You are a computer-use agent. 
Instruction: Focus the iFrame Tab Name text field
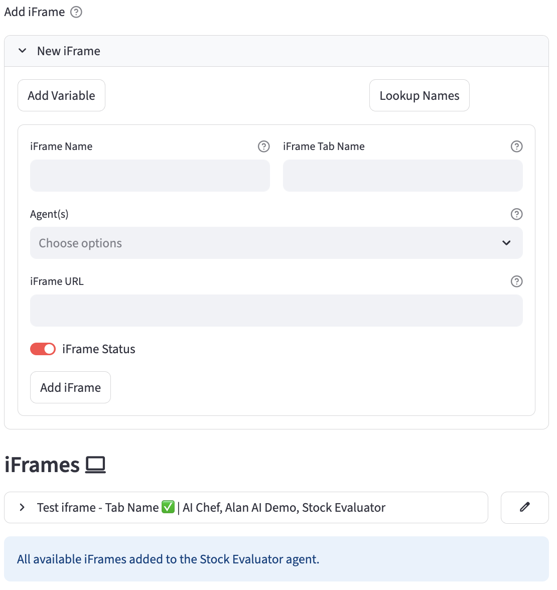click(x=402, y=176)
